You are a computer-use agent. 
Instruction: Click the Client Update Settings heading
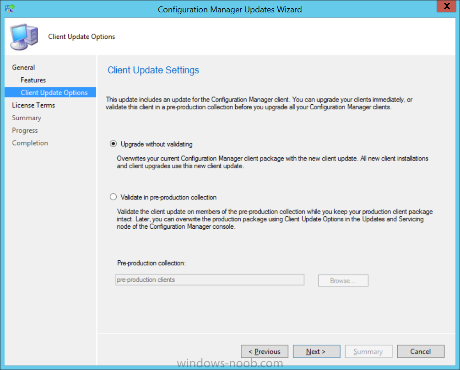pos(153,70)
